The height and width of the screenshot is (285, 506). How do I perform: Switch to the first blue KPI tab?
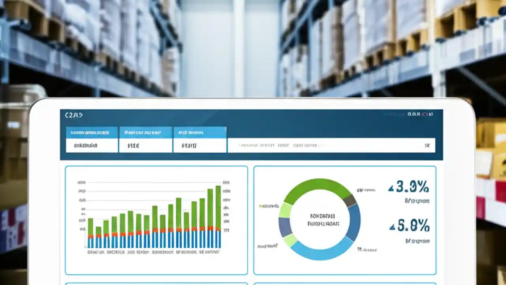92,132
